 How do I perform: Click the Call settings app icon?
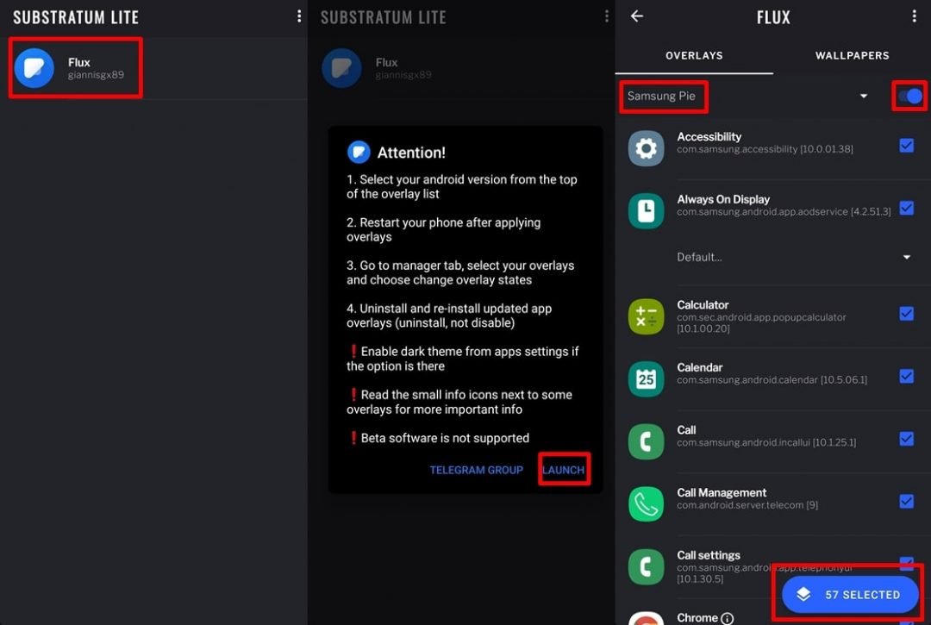646,567
